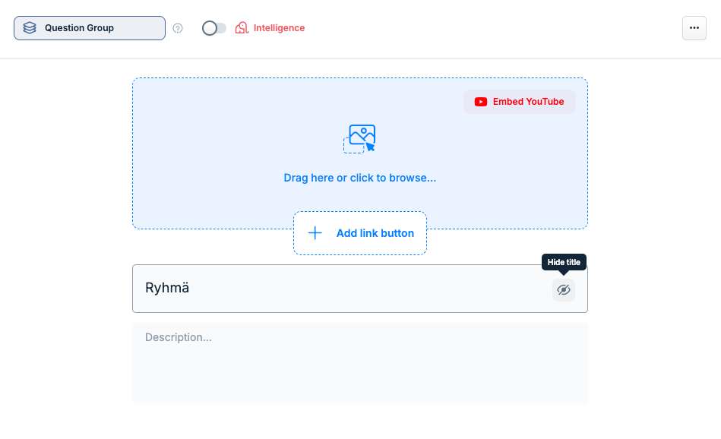The width and height of the screenshot is (721, 439).
Task: Click the plus icon in Add link button
Action: 315,233
